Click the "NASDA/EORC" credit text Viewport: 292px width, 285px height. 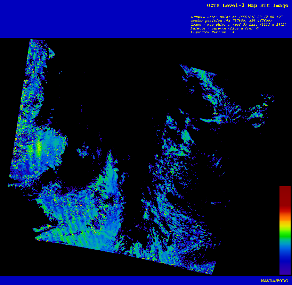click(275, 281)
